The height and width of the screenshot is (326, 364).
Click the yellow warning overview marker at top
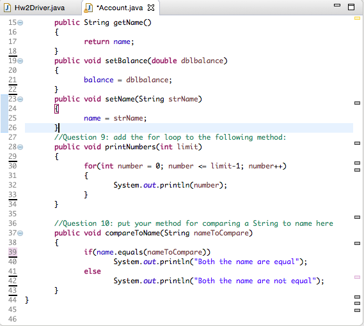[x=357, y=18]
